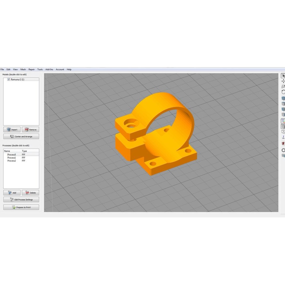The image size is (285, 285).
Task: Select the normal selection arrow tool
Action: coord(283,76)
